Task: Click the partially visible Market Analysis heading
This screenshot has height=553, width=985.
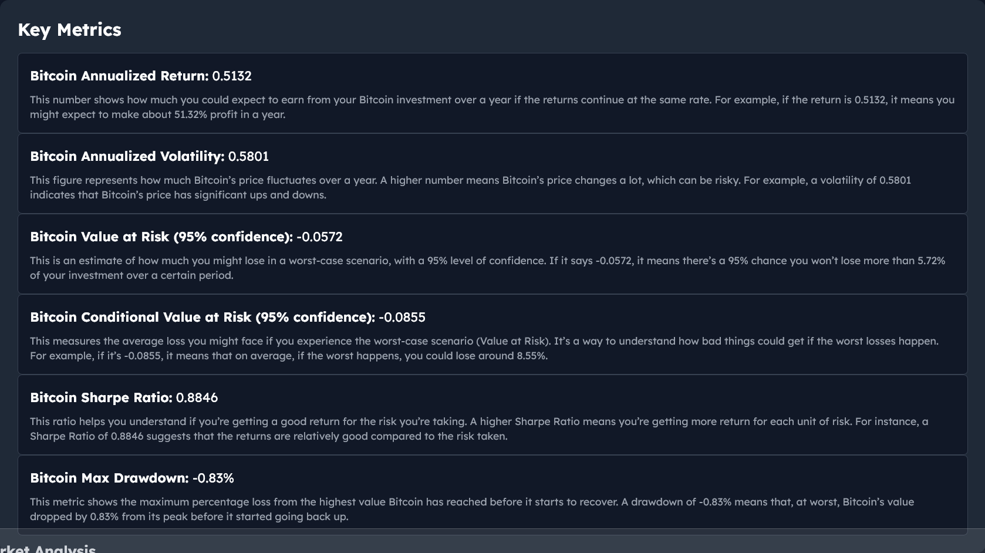Action: point(48,548)
